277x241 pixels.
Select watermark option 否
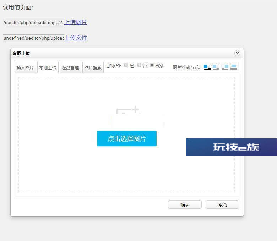pyautogui.click(x=139, y=65)
